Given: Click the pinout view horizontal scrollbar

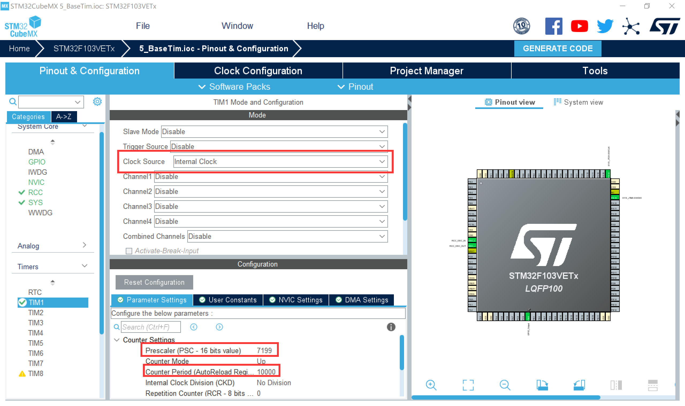Looking at the screenshot, I should pos(506,397).
